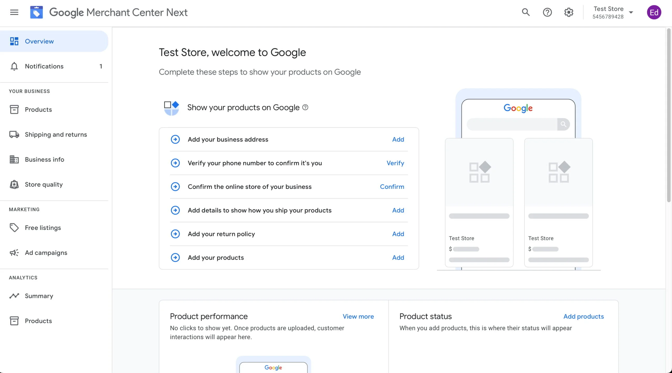Click Add for shipping details
This screenshot has width=672, height=373.
[x=398, y=210]
